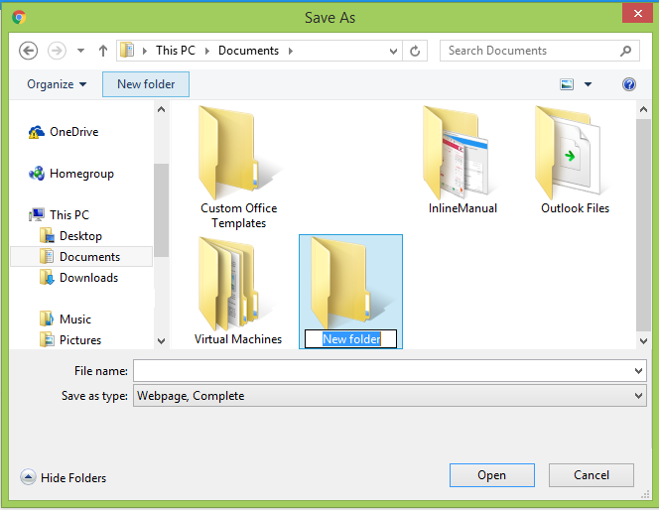Screen dimensions: 659x510
Task: Click the OneDrive cloud icon
Action: pyautogui.click(x=36, y=132)
